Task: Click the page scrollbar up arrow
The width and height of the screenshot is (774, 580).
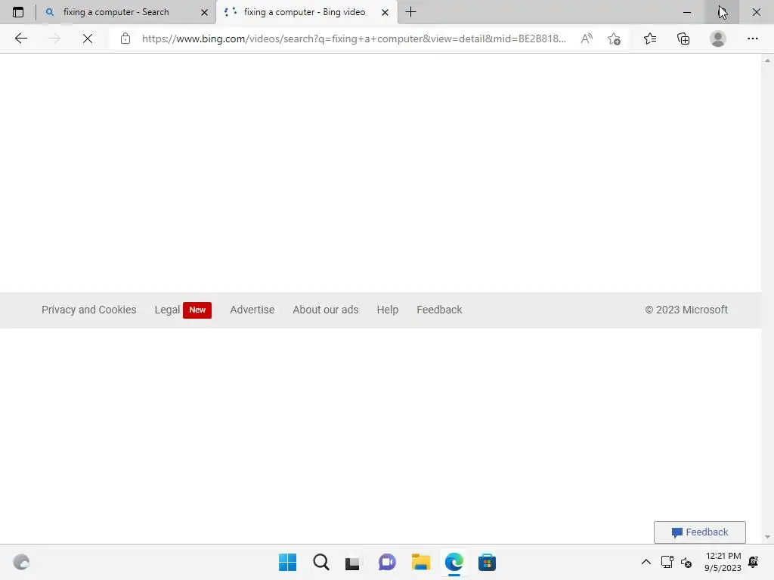Action: pyautogui.click(x=767, y=60)
